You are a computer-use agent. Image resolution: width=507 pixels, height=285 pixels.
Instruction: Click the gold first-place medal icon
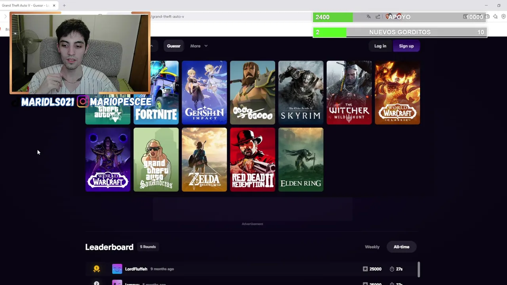click(96, 269)
